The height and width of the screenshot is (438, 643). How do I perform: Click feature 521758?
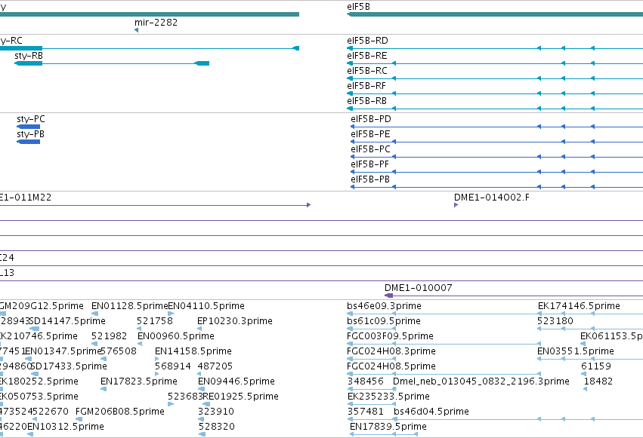coord(155,321)
